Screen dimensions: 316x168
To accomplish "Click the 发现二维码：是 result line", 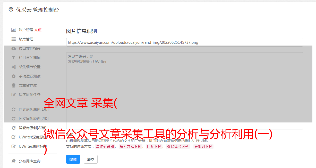I will [81, 57].
